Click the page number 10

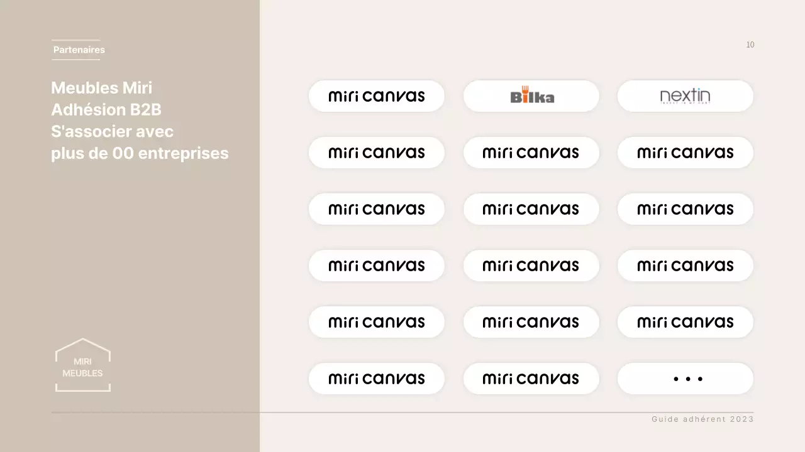coord(750,45)
